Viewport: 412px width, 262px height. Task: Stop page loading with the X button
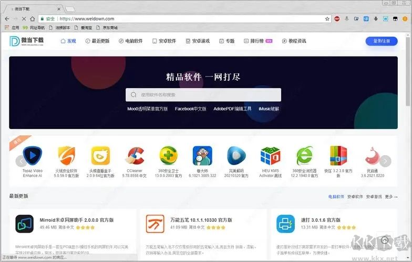(x=24, y=19)
